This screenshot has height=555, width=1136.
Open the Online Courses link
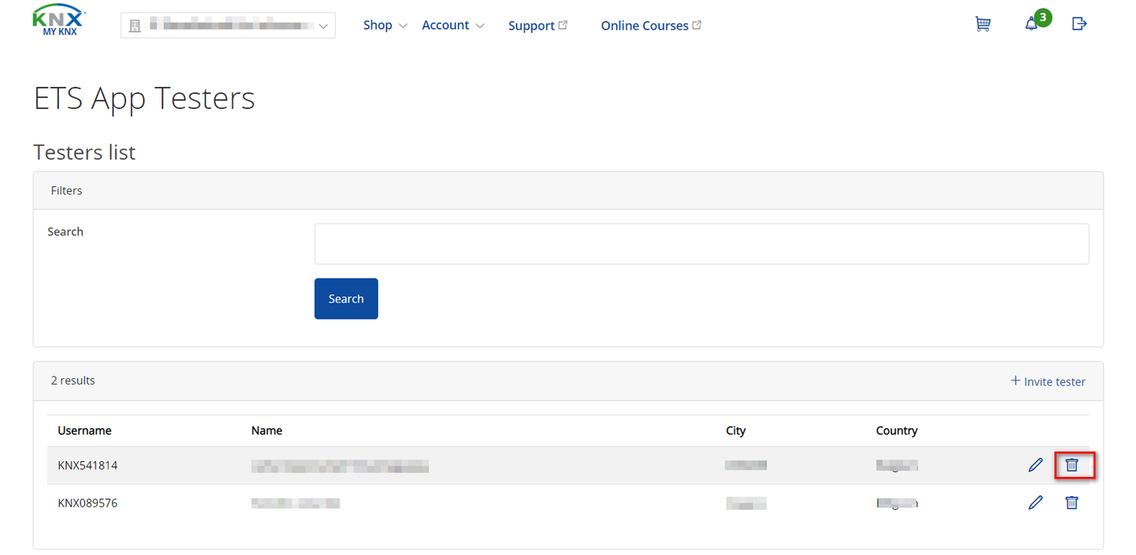pos(651,25)
